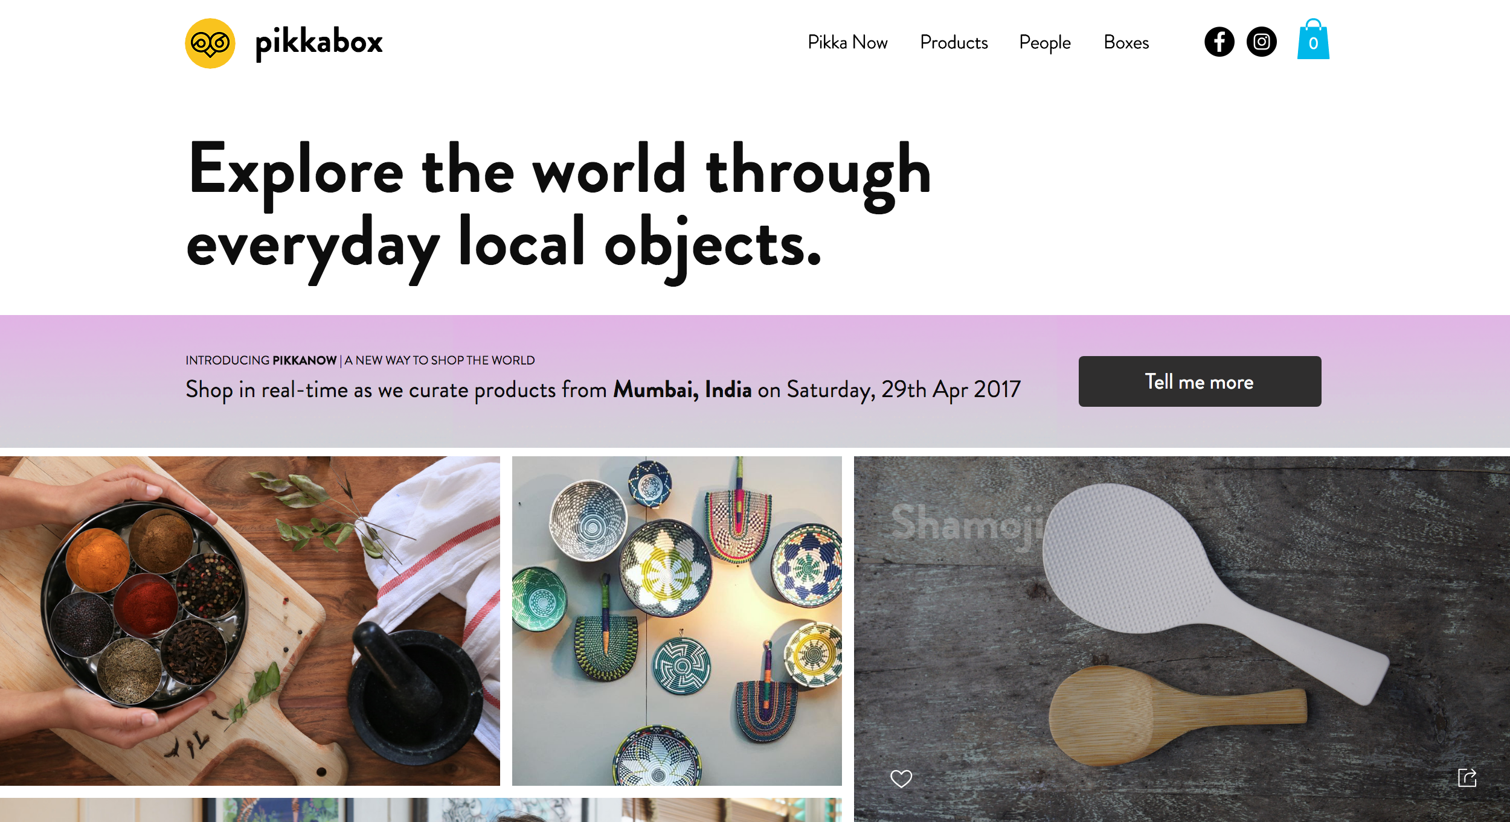Open the Products menu item
1510x822 pixels.
[954, 42]
